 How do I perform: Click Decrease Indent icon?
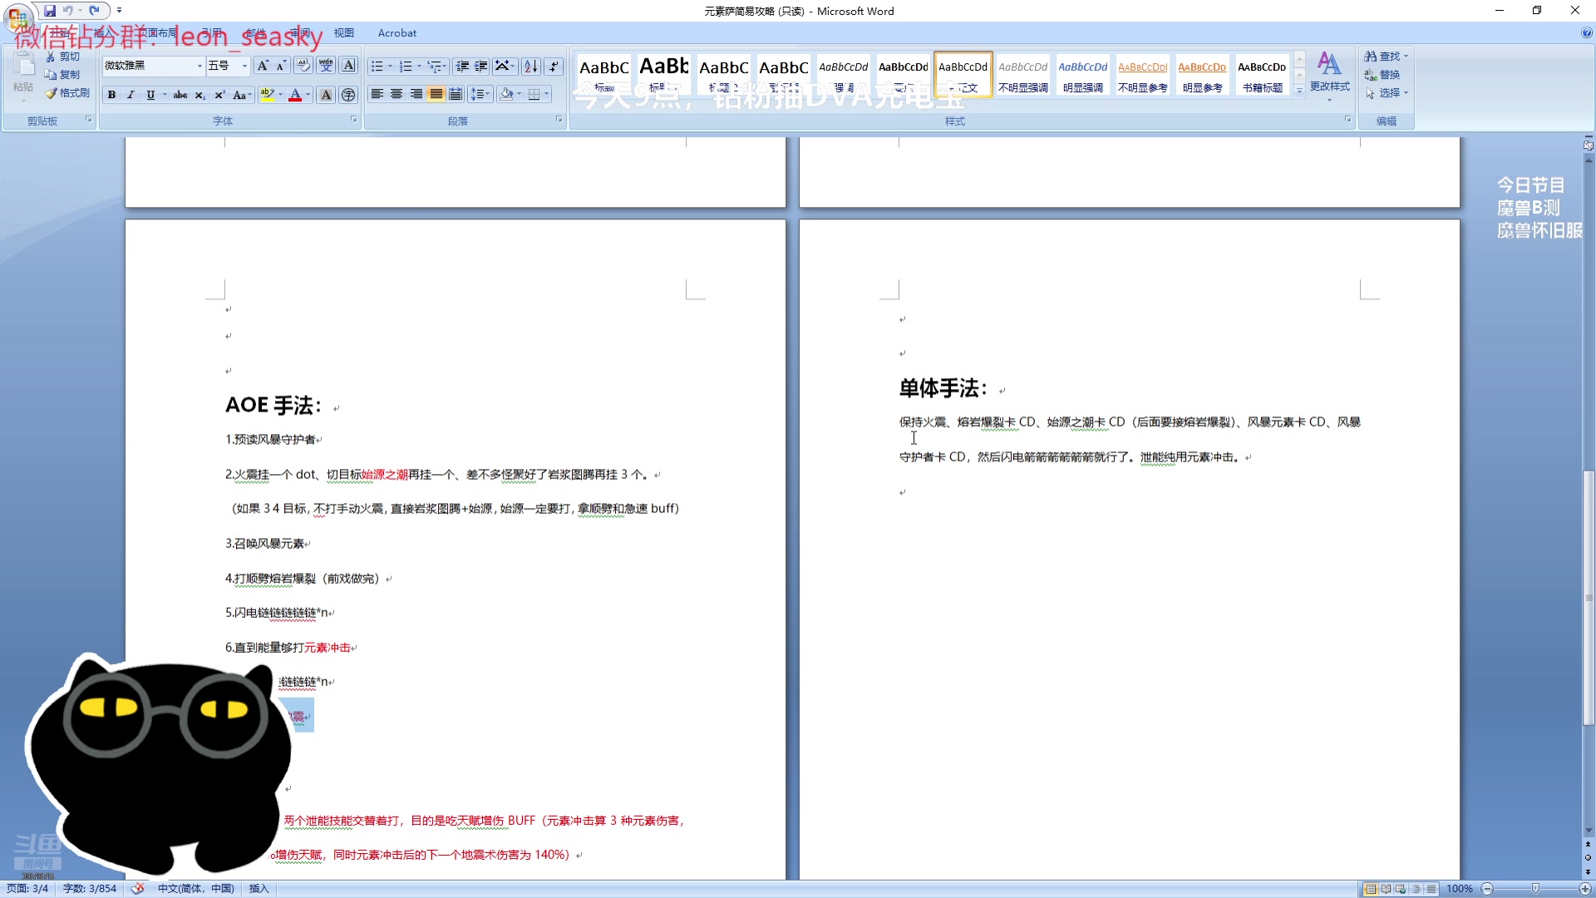(x=462, y=66)
